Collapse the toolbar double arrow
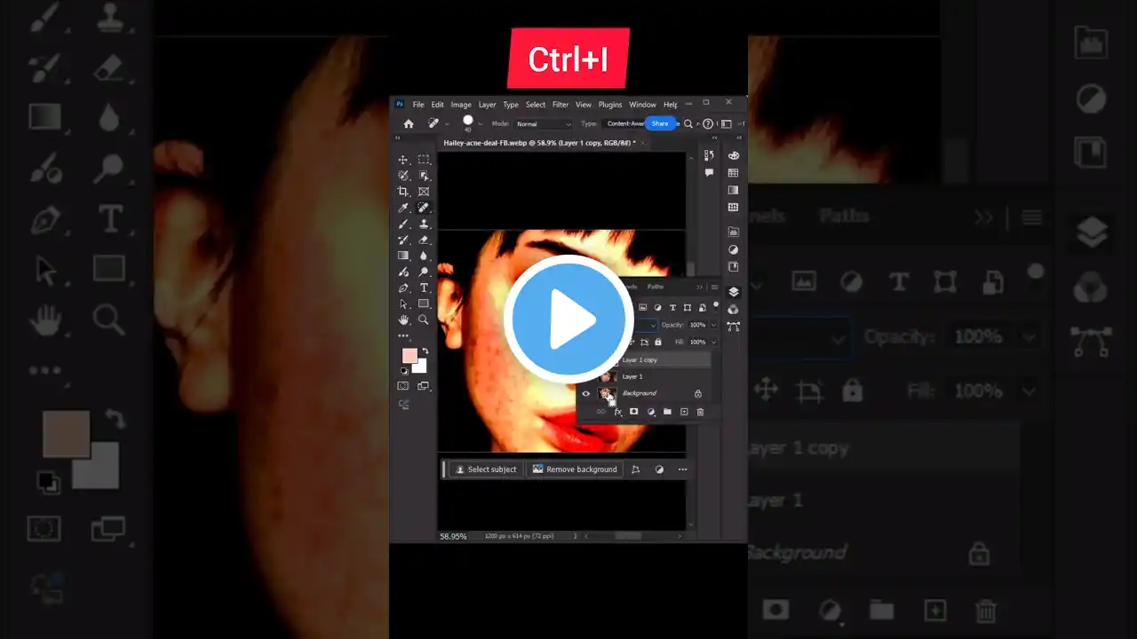The width and height of the screenshot is (1137, 639). [x=398, y=138]
